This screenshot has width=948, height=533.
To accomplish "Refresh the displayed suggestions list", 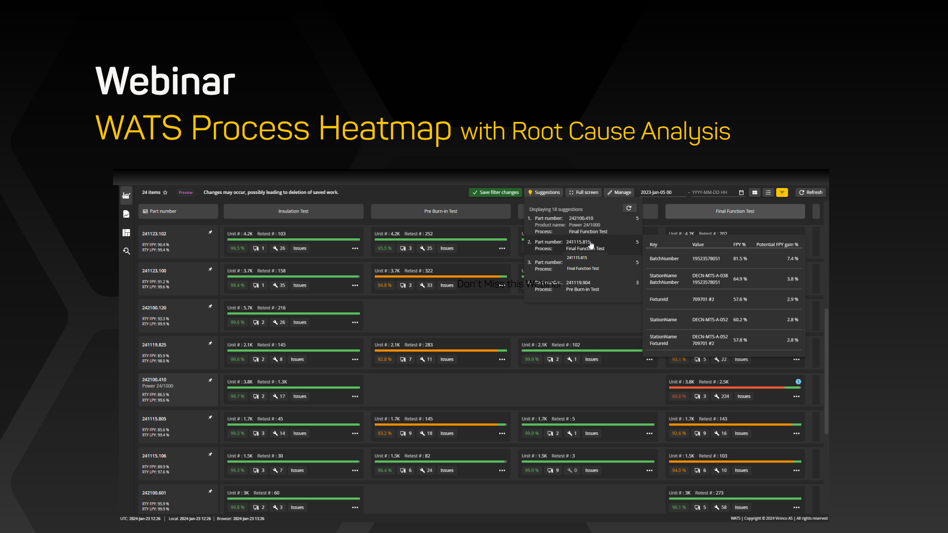I will [x=629, y=208].
